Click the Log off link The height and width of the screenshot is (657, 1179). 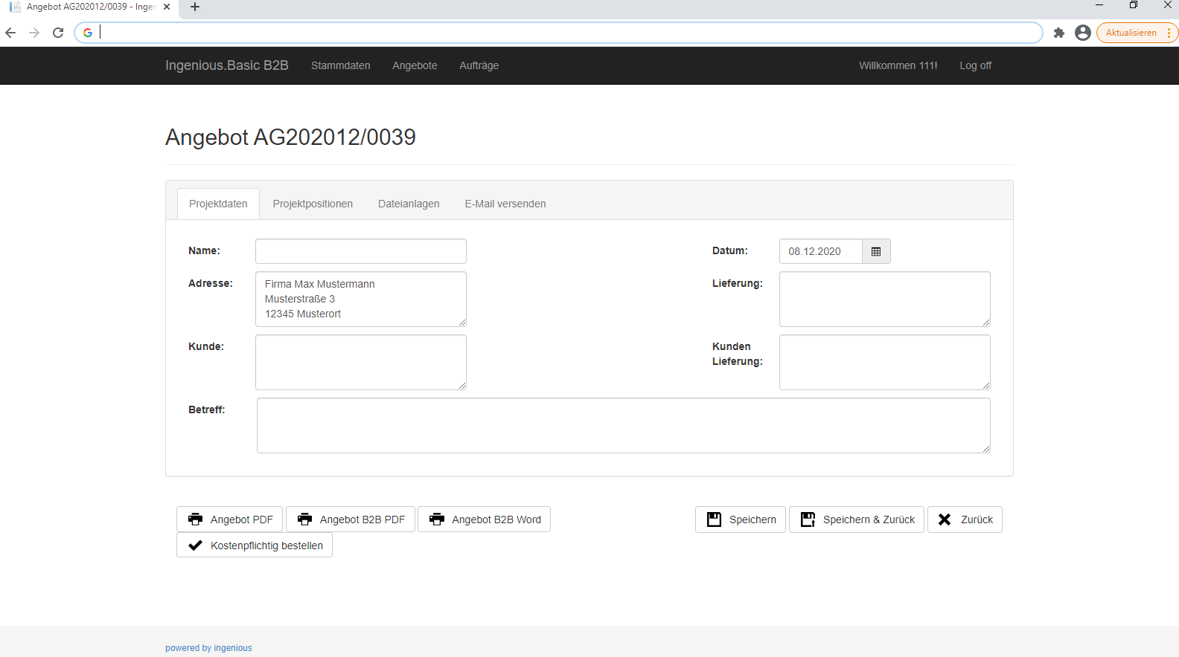(x=975, y=65)
